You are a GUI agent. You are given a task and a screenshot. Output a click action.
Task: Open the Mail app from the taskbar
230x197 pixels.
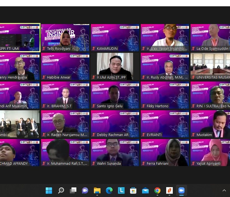pos(145,190)
